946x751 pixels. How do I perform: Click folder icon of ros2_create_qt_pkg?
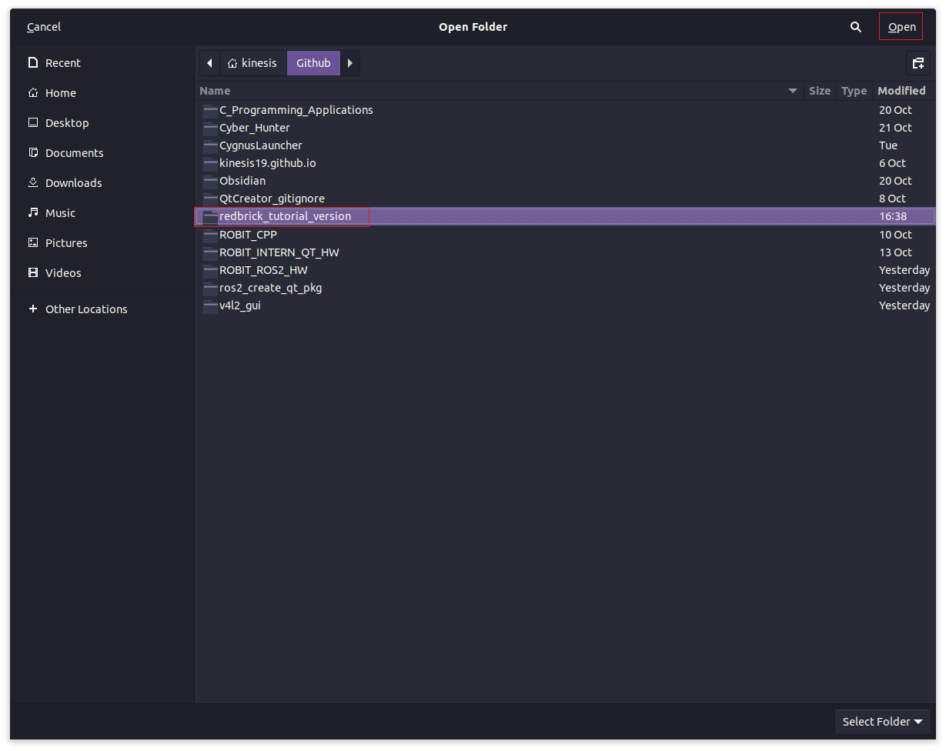coord(210,288)
